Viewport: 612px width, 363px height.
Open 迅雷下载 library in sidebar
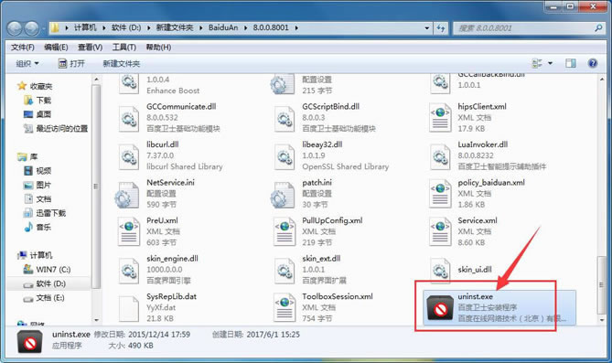click(x=45, y=213)
